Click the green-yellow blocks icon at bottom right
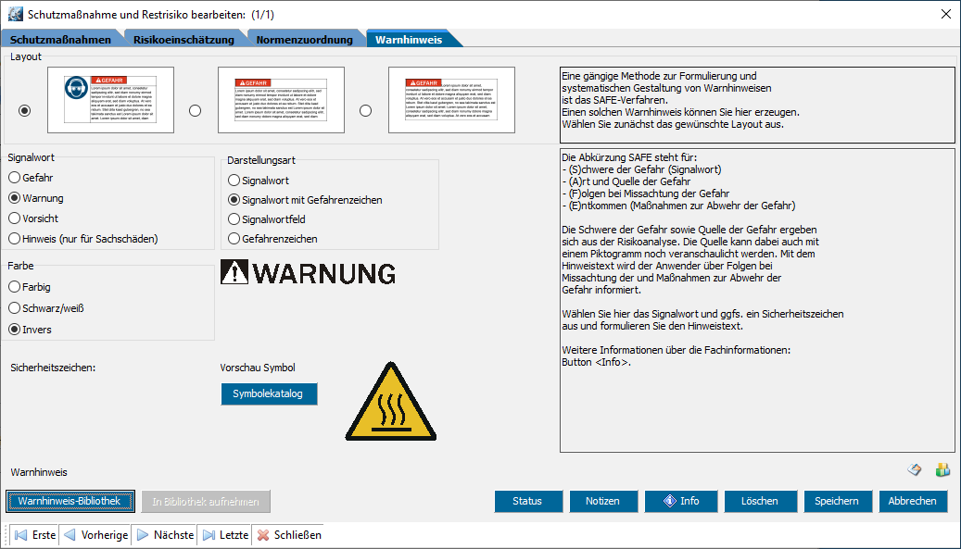This screenshot has width=961, height=549. point(942,470)
